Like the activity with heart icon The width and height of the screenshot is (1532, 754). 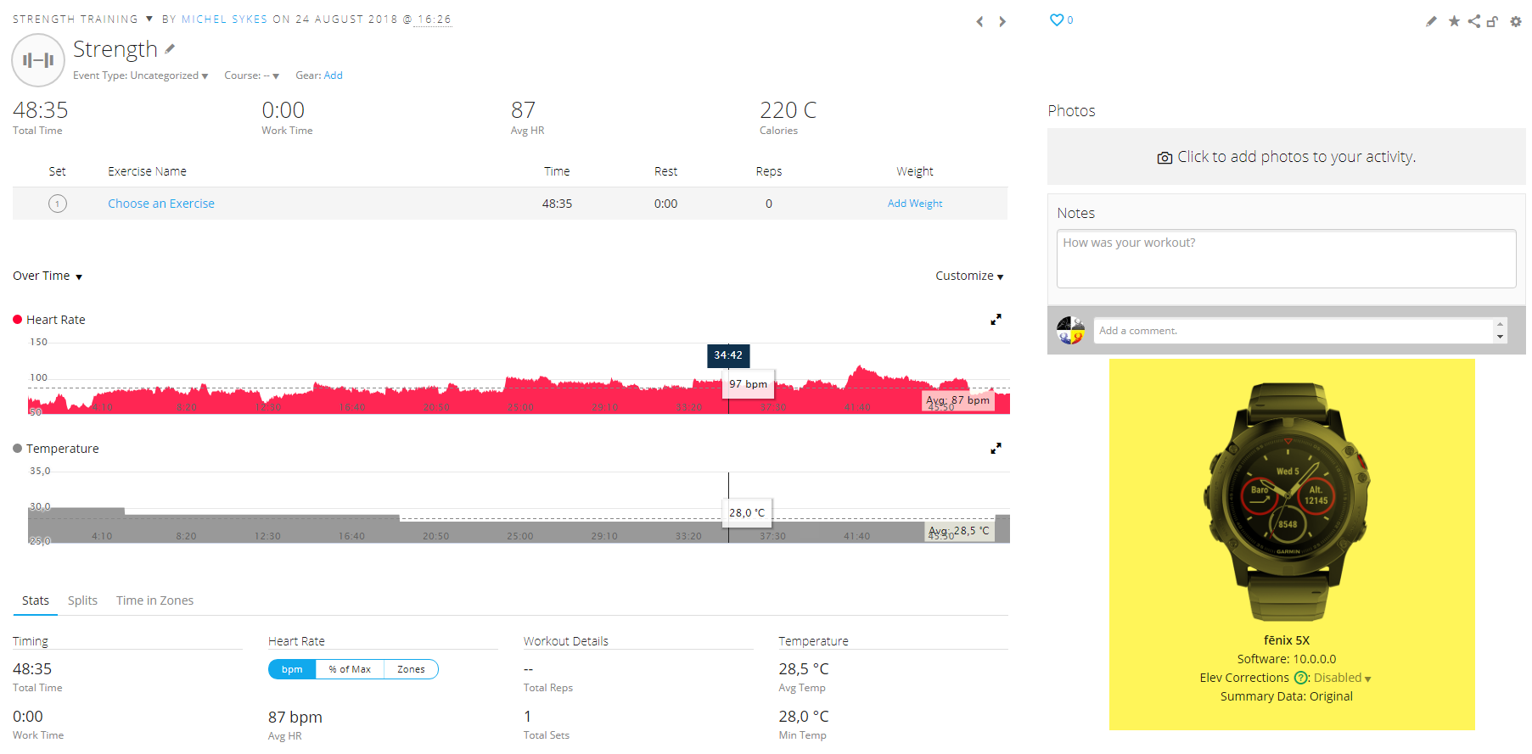tap(1056, 20)
